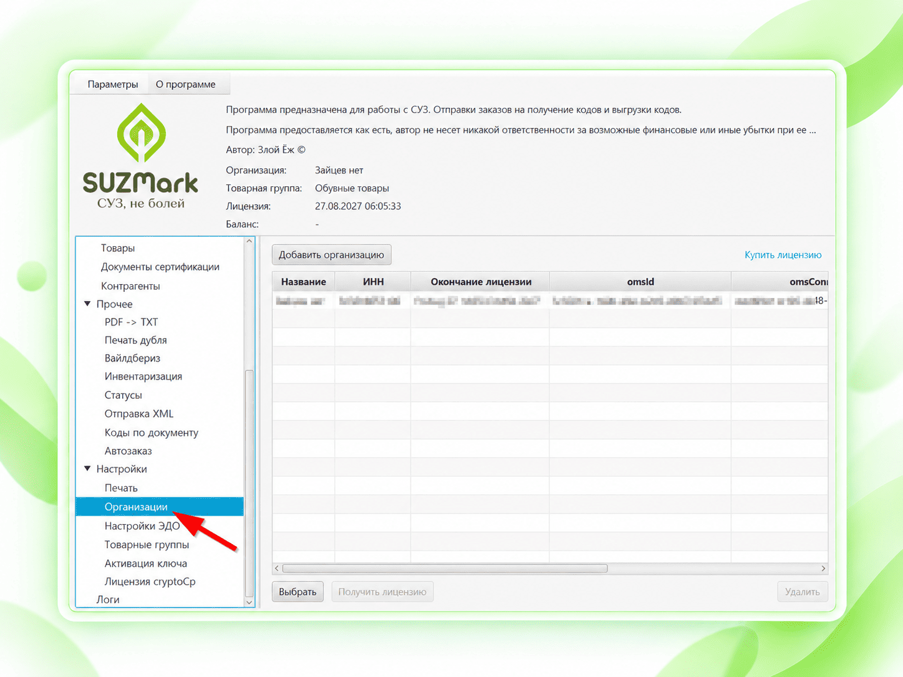Select Отправка XML in the tree
The width and height of the screenshot is (903, 677).
(139, 414)
